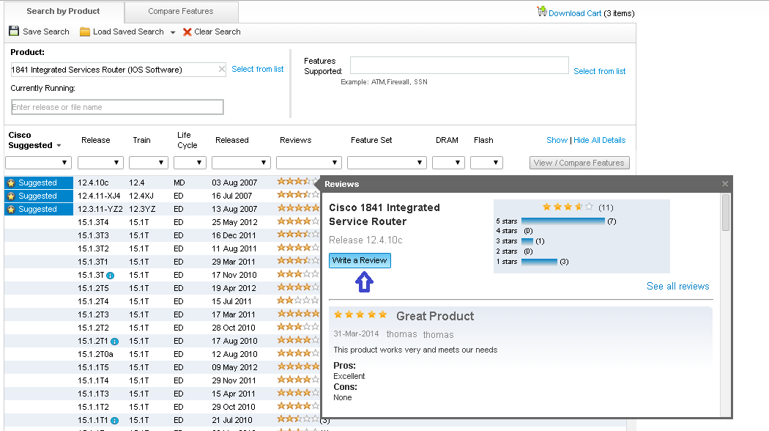Click the Clear Search toolbar label
The height and width of the screenshot is (431, 769).
pyautogui.click(x=218, y=32)
